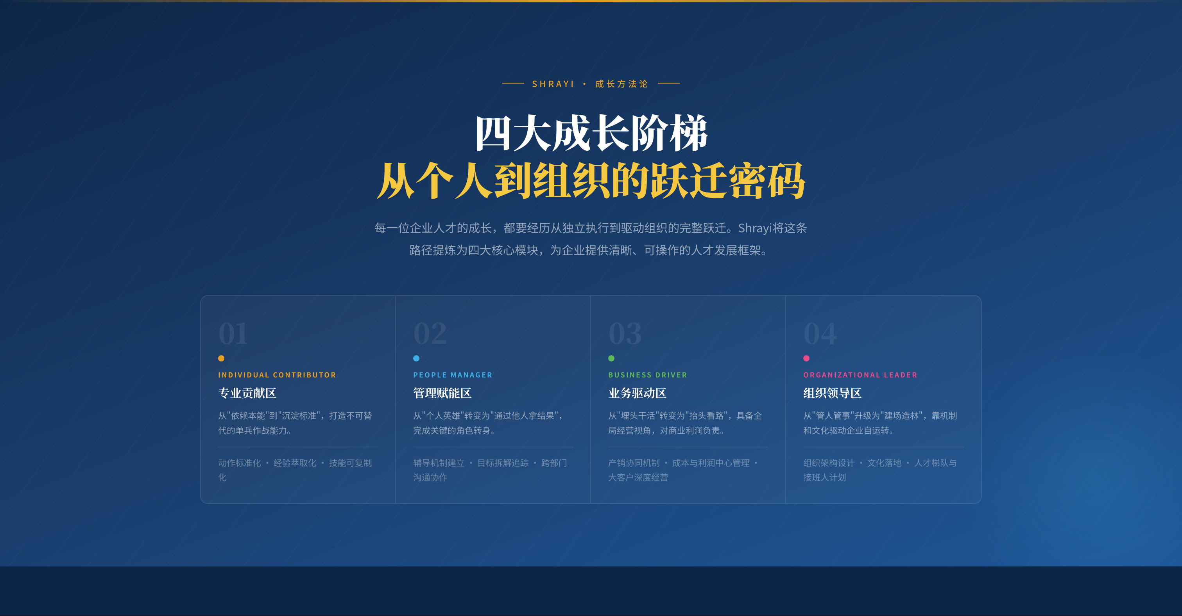Select the INDIVIDUAL CONTRIBUTOR label
This screenshot has width=1182, height=616.
[x=277, y=375]
